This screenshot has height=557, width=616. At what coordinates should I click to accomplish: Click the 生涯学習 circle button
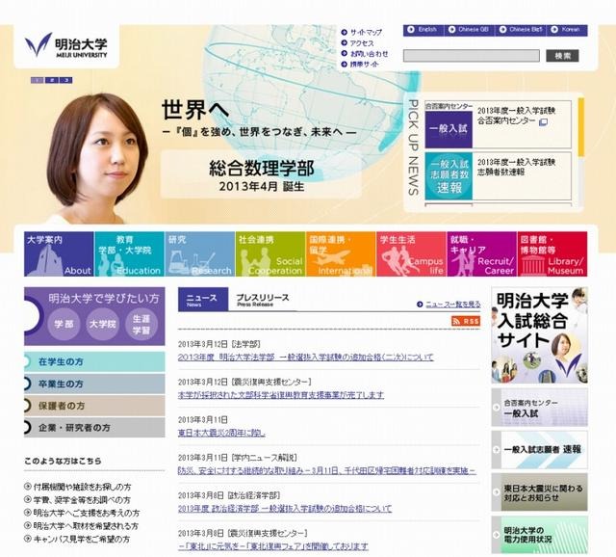point(141,324)
